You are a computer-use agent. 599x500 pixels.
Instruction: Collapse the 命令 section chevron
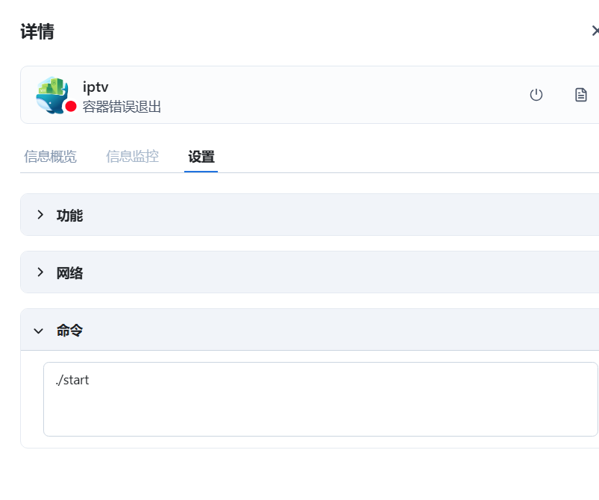(39, 330)
